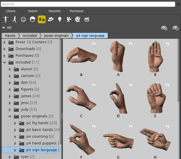Viewport: 181px width, 159px height.
Task: Switch to the Purchases tab
Action: [x=76, y=11]
